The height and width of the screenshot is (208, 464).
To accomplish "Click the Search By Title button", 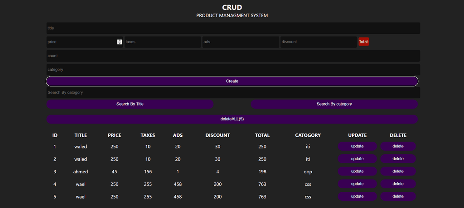I will [x=130, y=104].
